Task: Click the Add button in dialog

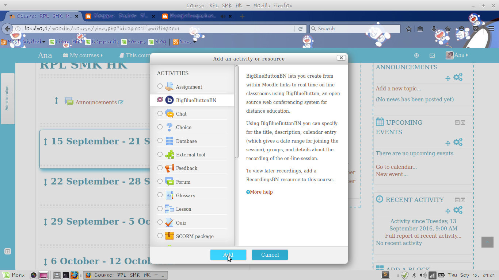Action: point(228,255)
